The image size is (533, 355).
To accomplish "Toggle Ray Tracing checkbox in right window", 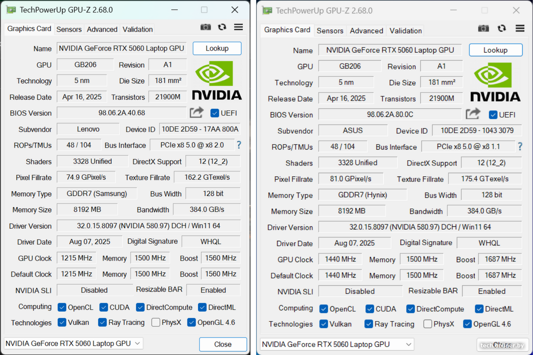I will (368, 324).
